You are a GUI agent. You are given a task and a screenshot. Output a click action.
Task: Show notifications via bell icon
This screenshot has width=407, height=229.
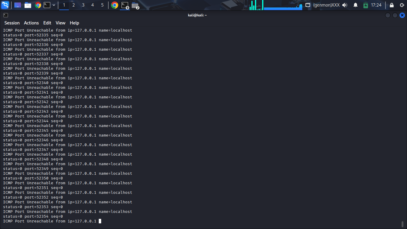356,5
